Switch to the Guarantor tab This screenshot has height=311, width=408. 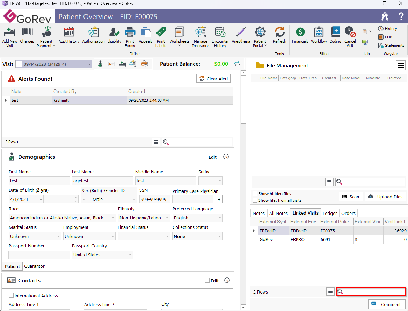(34, 266)
